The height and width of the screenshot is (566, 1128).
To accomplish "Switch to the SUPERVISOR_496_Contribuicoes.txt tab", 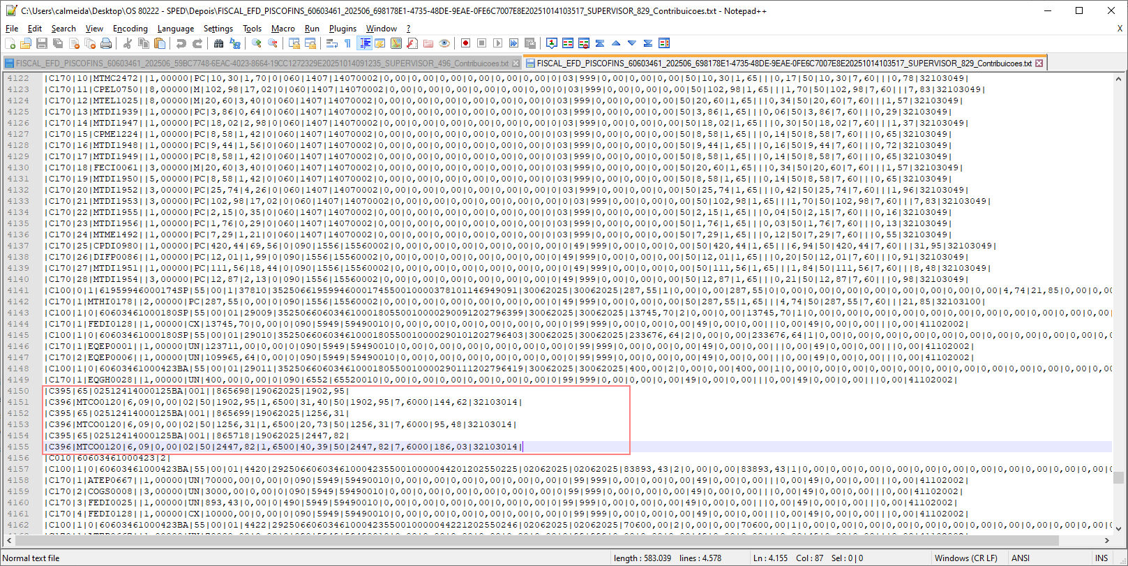I will (258, 63).
